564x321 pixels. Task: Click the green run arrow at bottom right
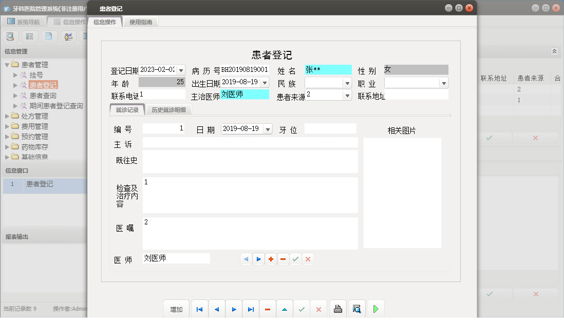pos(375,308)
